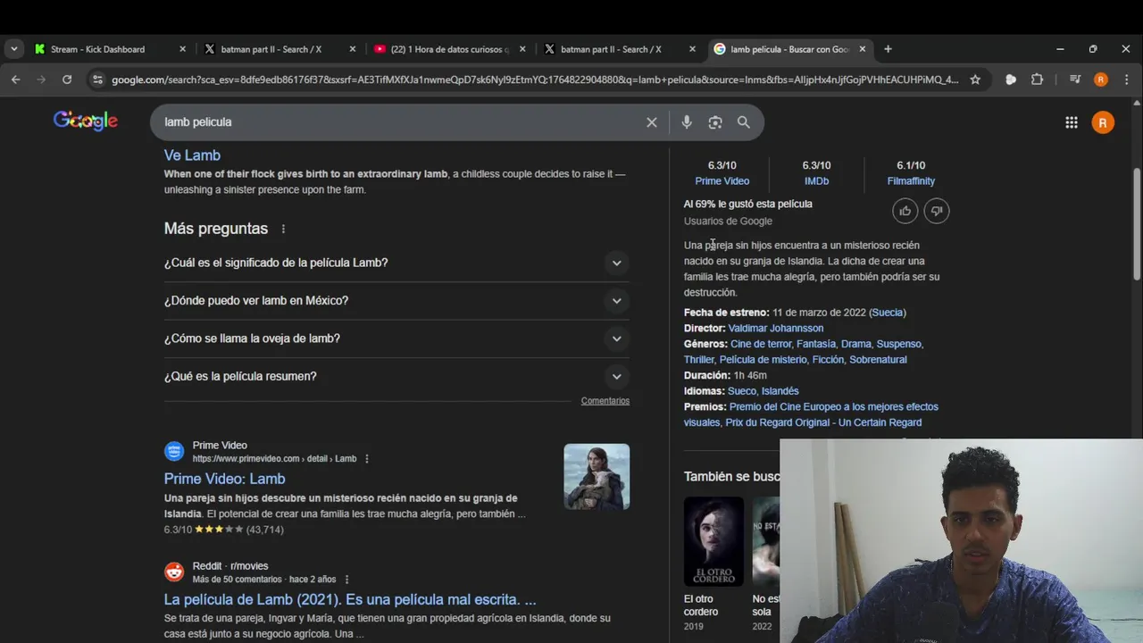Bookmark this page with the star icon
Image resolution: width=1143 pixels, height=643 pixels.
click(975, 79)
